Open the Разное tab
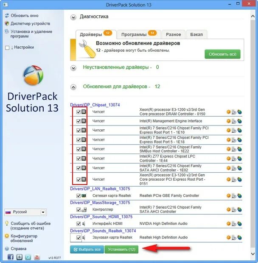 [174, 34]
